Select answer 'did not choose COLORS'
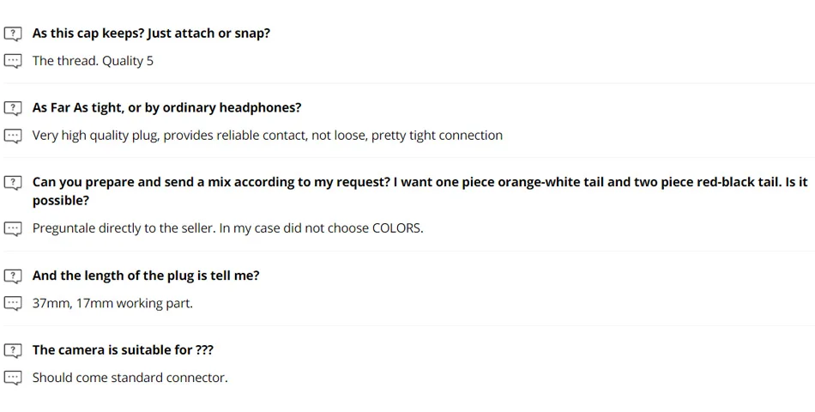The width and height of the screenshot is (815, 412). (x=227, y=228)
